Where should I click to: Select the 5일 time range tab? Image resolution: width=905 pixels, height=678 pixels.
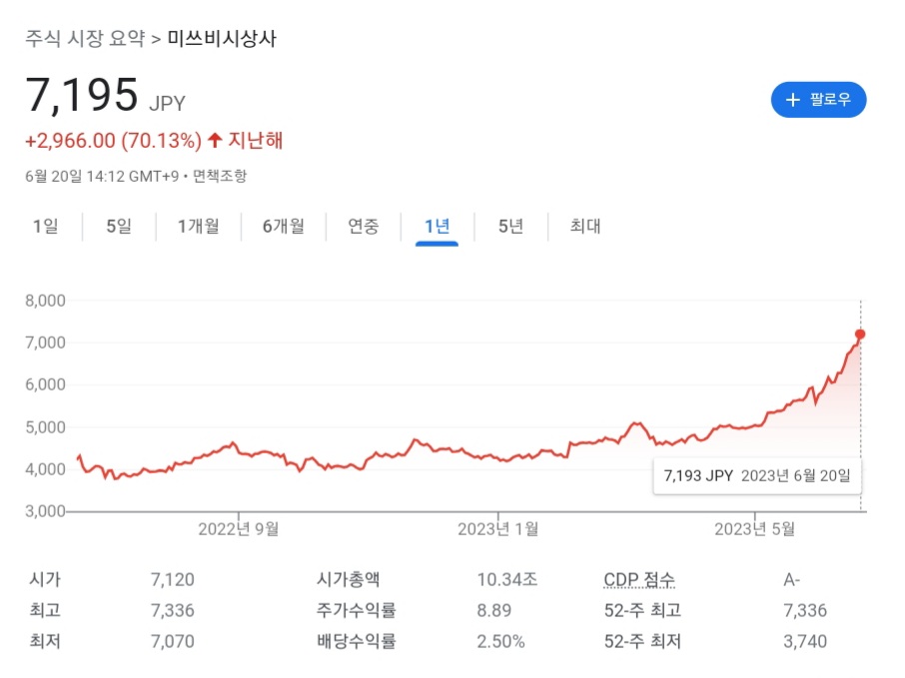pyautogui.click(x=119, y=227)
